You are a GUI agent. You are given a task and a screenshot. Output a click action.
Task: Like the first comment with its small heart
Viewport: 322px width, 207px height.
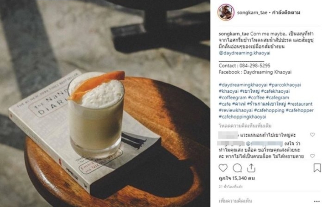[312, 135]
